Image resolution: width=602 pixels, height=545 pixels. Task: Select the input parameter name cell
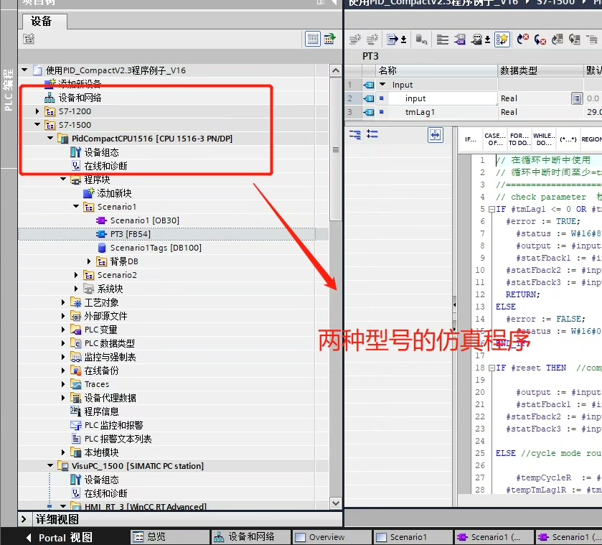point(443,98)
